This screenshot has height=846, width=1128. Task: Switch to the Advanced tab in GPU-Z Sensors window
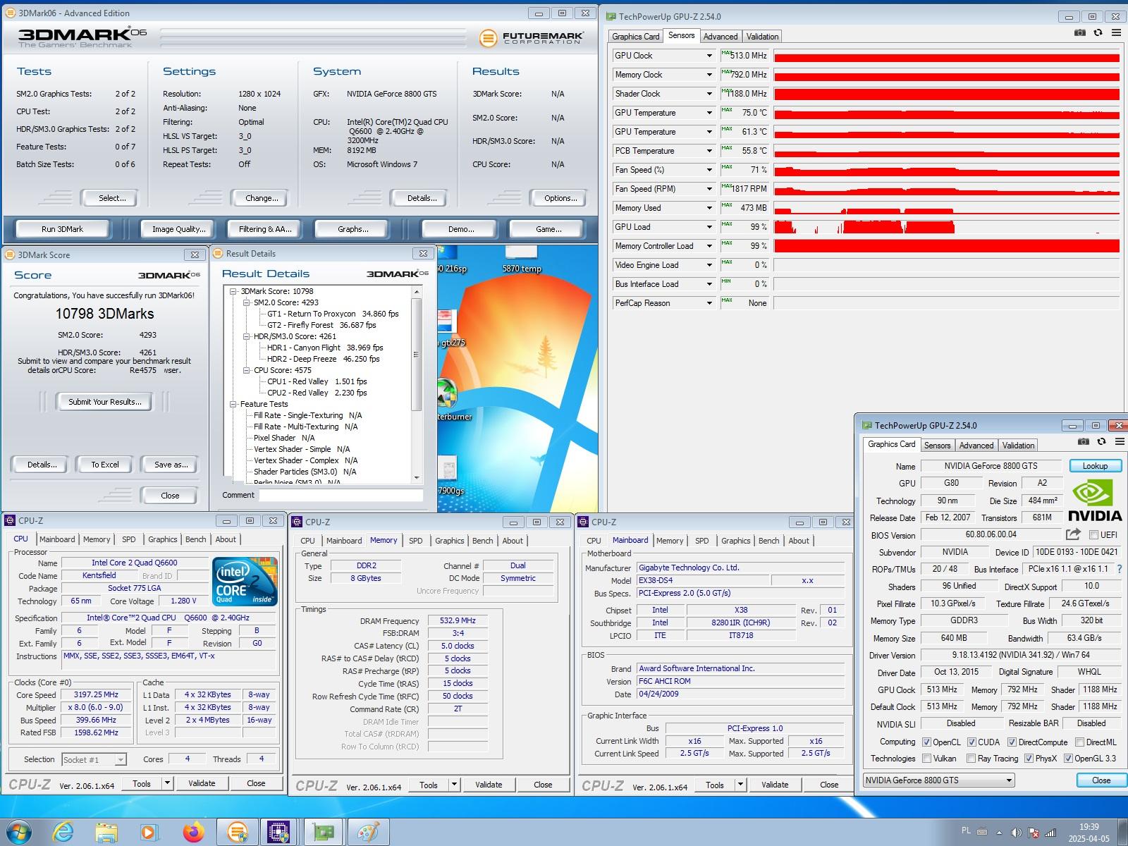tap(721, 37)
